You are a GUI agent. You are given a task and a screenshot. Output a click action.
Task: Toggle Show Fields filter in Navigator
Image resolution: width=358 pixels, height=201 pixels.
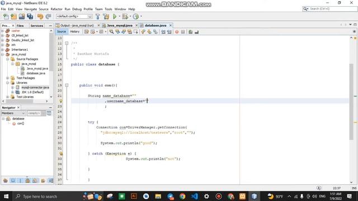(x=13, y=181)
